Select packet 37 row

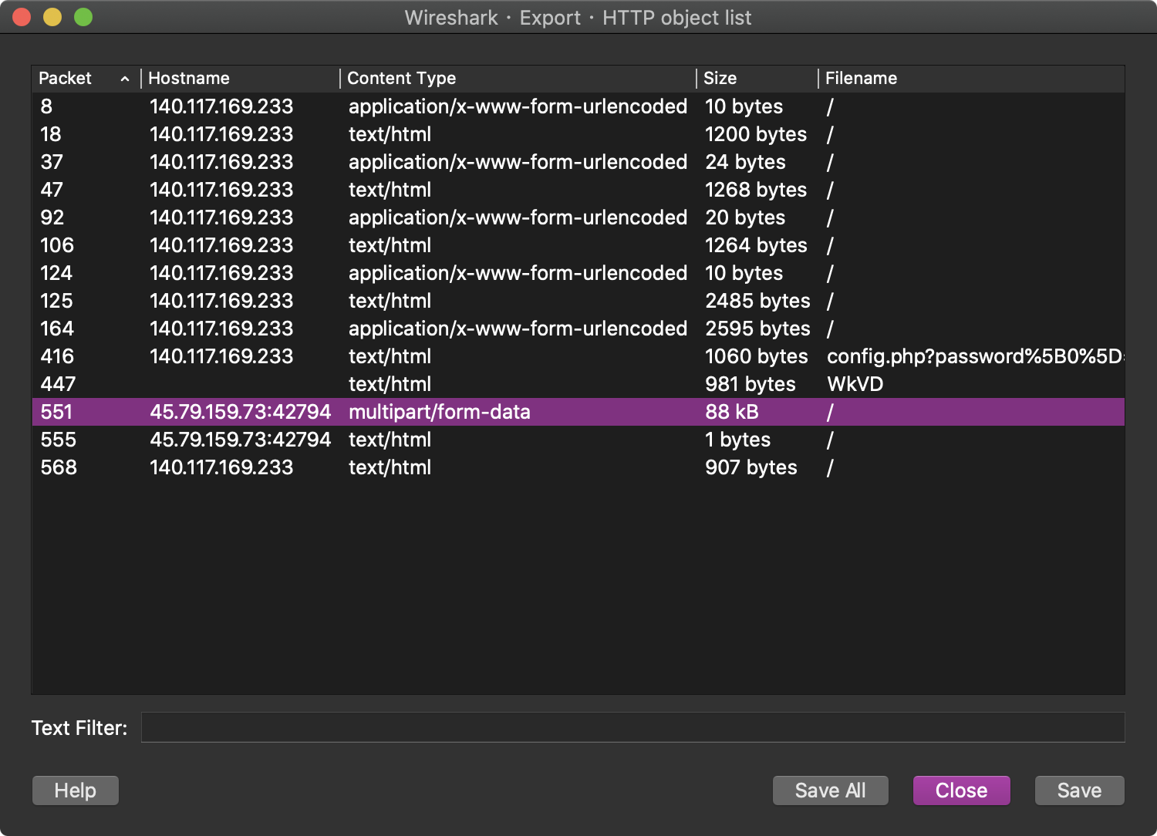click(578, 162)
